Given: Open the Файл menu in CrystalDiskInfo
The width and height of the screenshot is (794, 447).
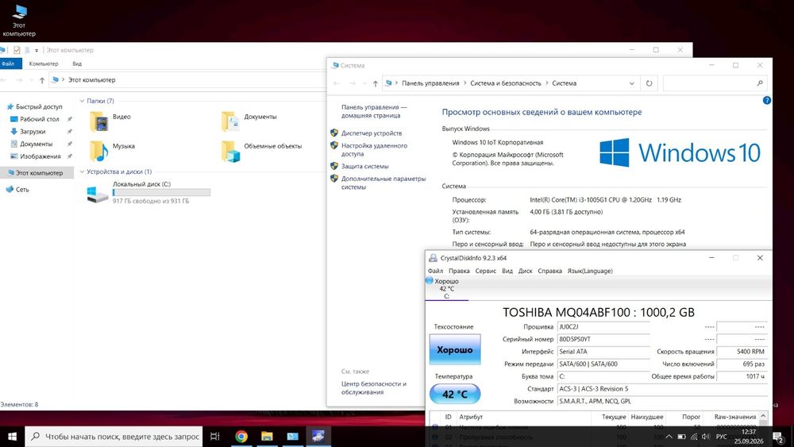Looking at the screenshot, I should click(435, 271).
